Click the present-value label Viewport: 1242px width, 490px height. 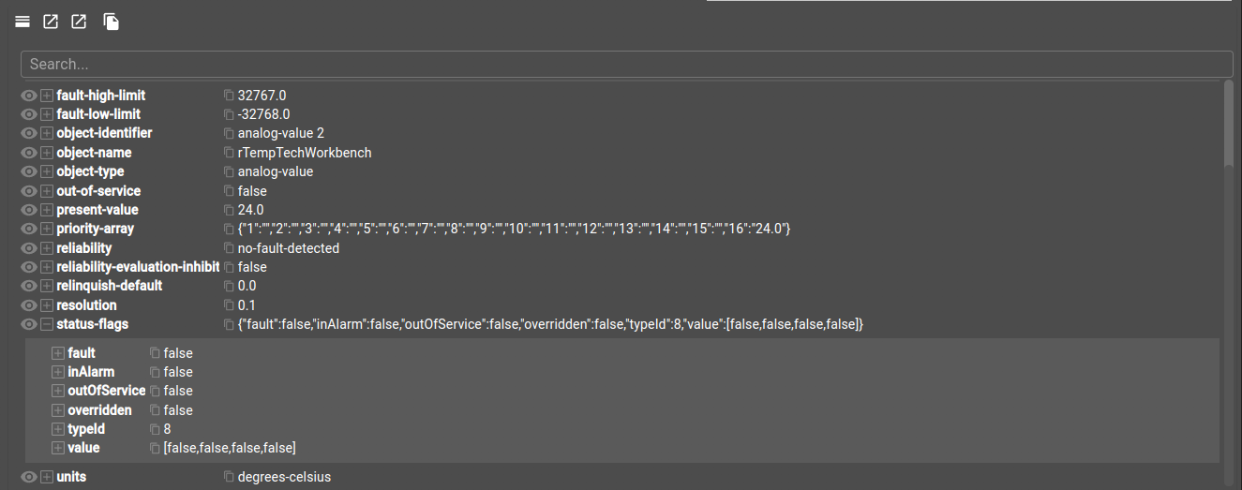tap(97, 210)
